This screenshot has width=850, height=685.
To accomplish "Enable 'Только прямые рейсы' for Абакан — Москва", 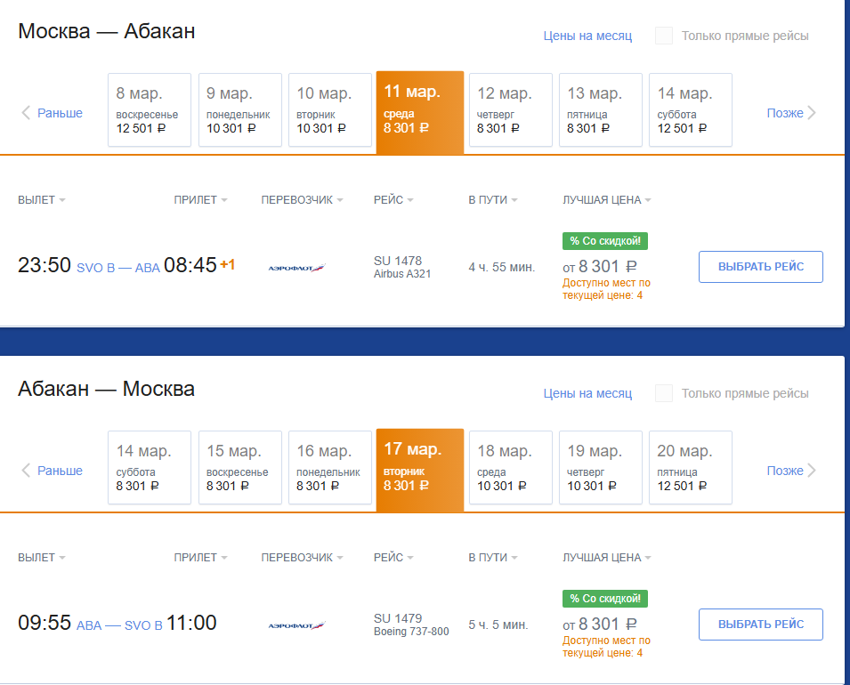I will click(664, 393).
